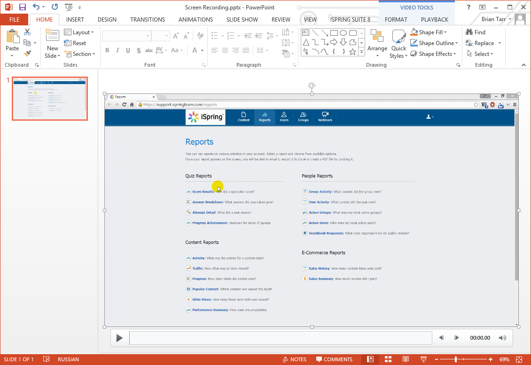Expand the Section dropdown
The width and height of the screenshot is (531, 365).
pyautogui.click(x=79, y=54)
